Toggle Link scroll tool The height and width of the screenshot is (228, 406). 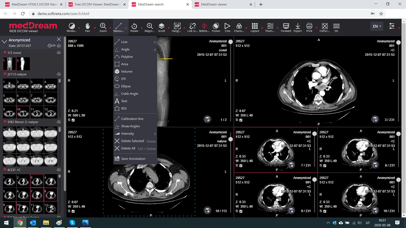(x=193, y=27)
